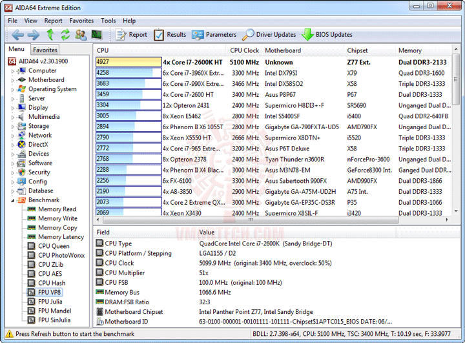Select the 4x Core i7-2600K HT result row
This screenshot has width=465, height=343.
(273, 62)
